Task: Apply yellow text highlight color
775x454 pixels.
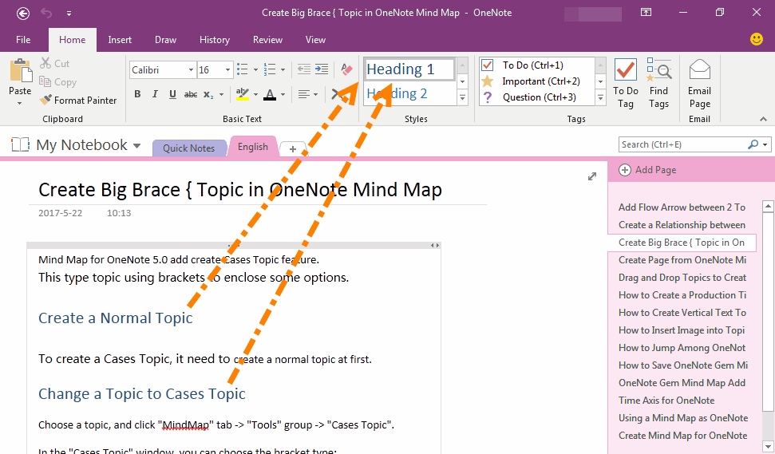Action: [x=242, y=94]
